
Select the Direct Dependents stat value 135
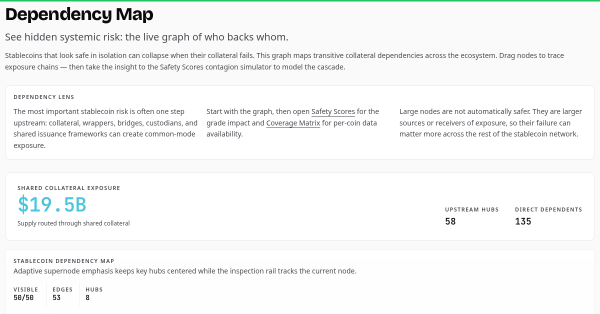tap(523, 221)
